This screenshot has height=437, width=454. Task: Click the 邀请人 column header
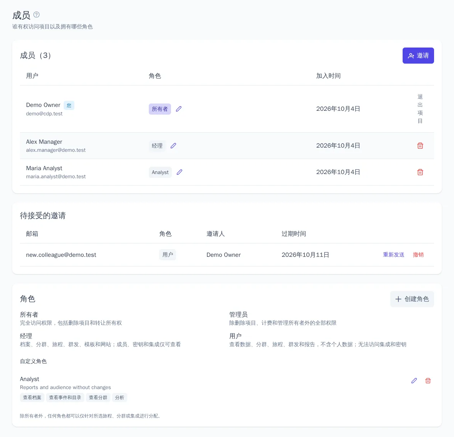[215, 234]
